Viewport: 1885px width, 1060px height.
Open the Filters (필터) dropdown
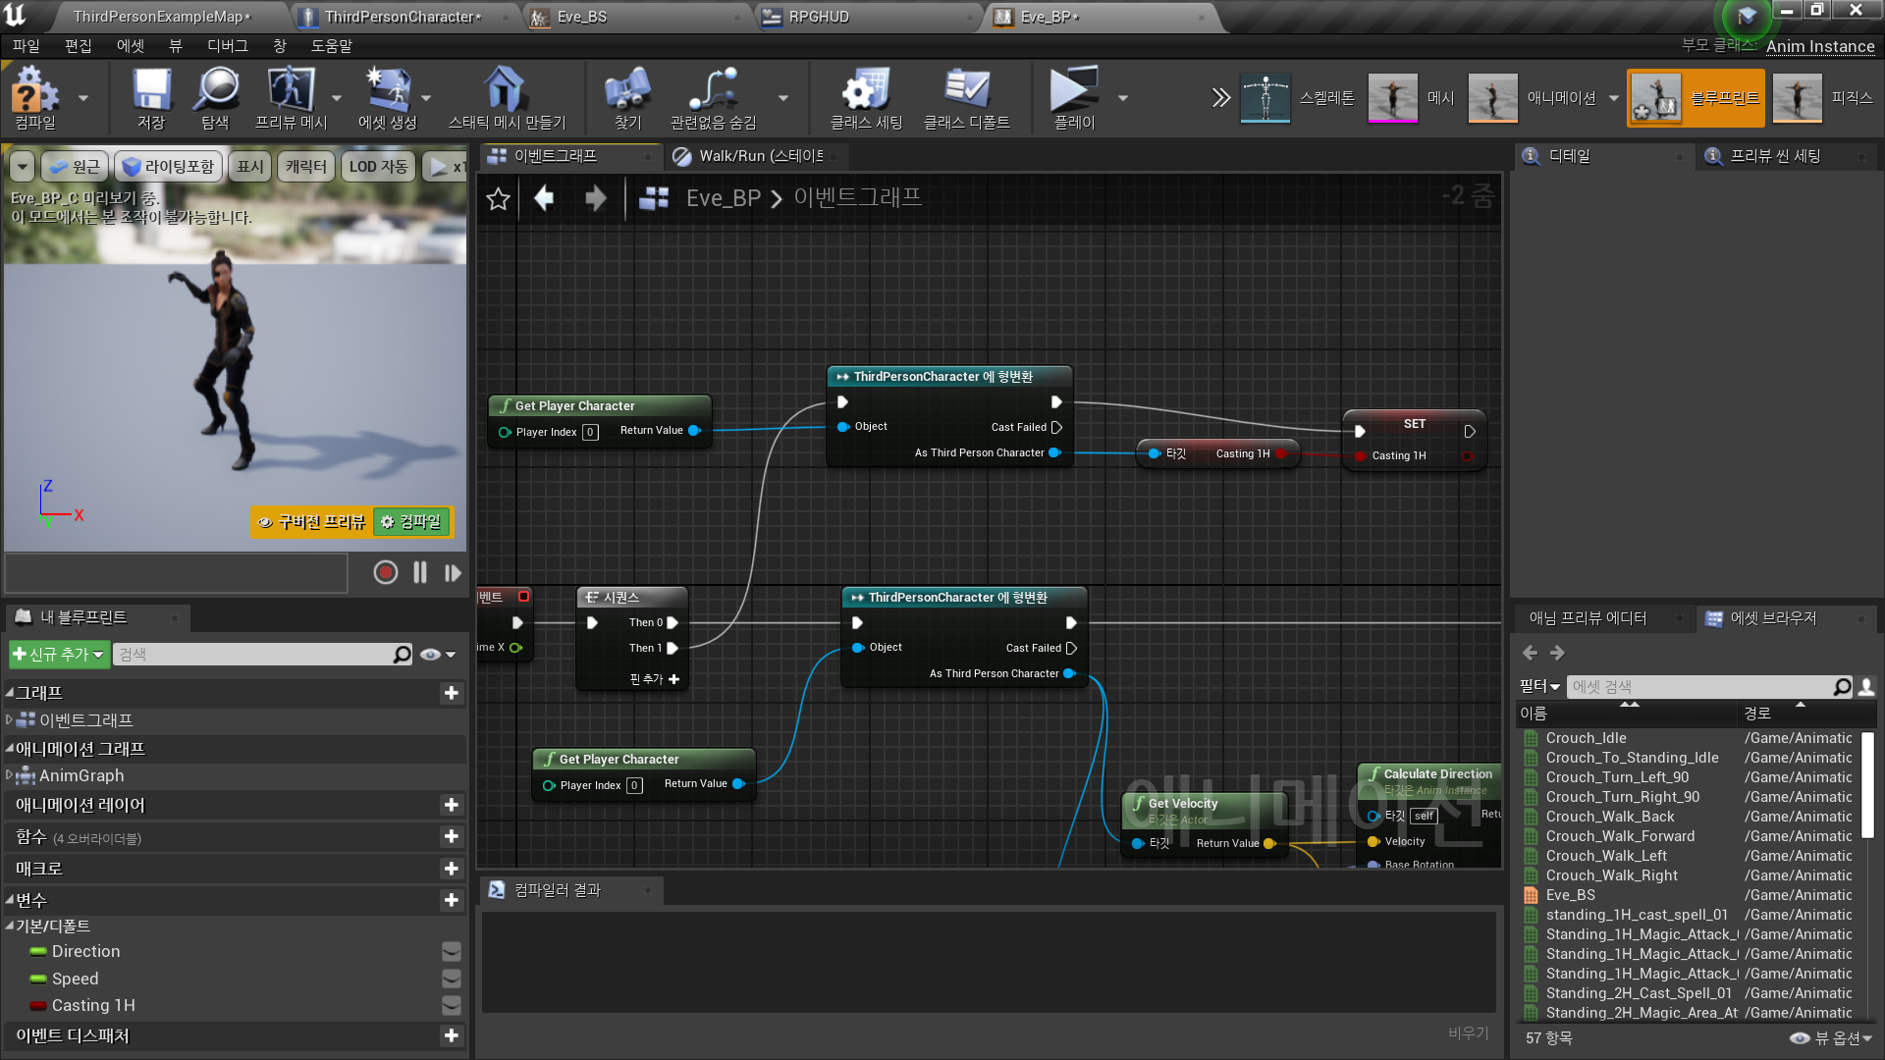pos(1538,686)
